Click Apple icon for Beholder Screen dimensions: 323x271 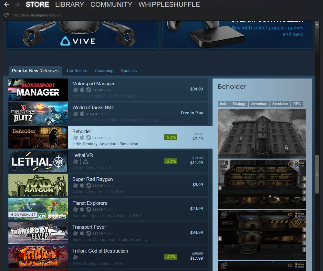(x=82, y=138)
